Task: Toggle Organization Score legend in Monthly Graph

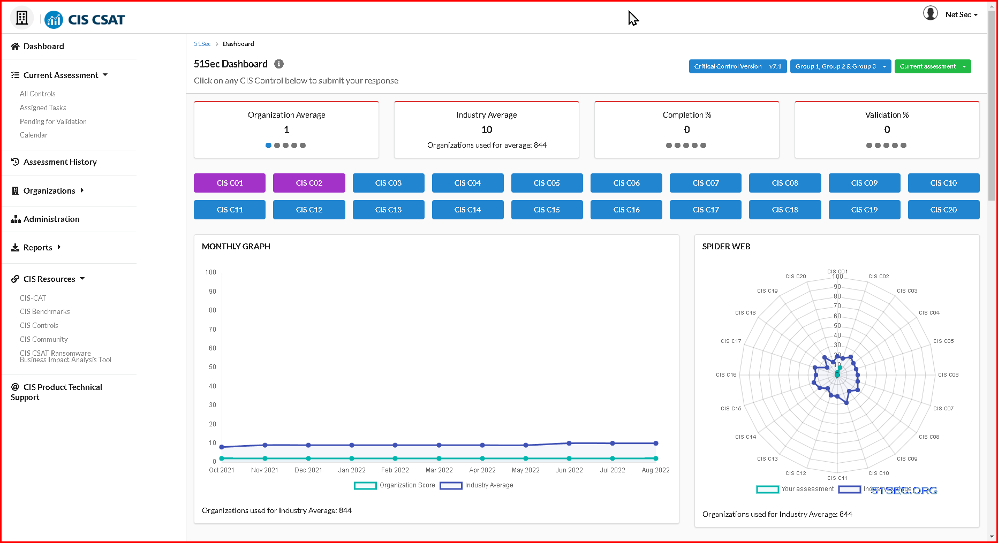Action: (x=395, y=485)
